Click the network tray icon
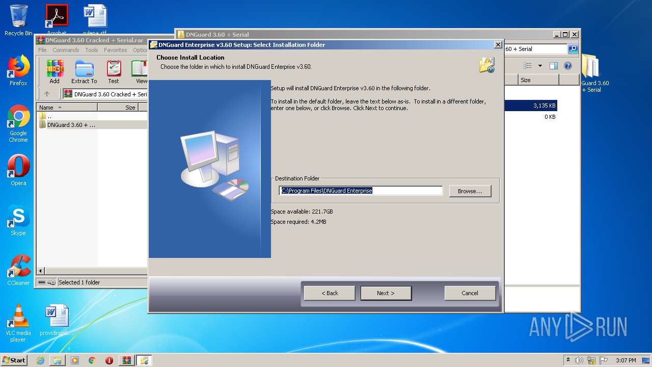The height and width of the screenshot is (367, 652). (x=591, y=360)
